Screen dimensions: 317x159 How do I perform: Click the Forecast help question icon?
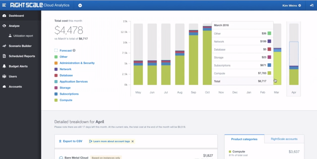click(x=74, y=50)
